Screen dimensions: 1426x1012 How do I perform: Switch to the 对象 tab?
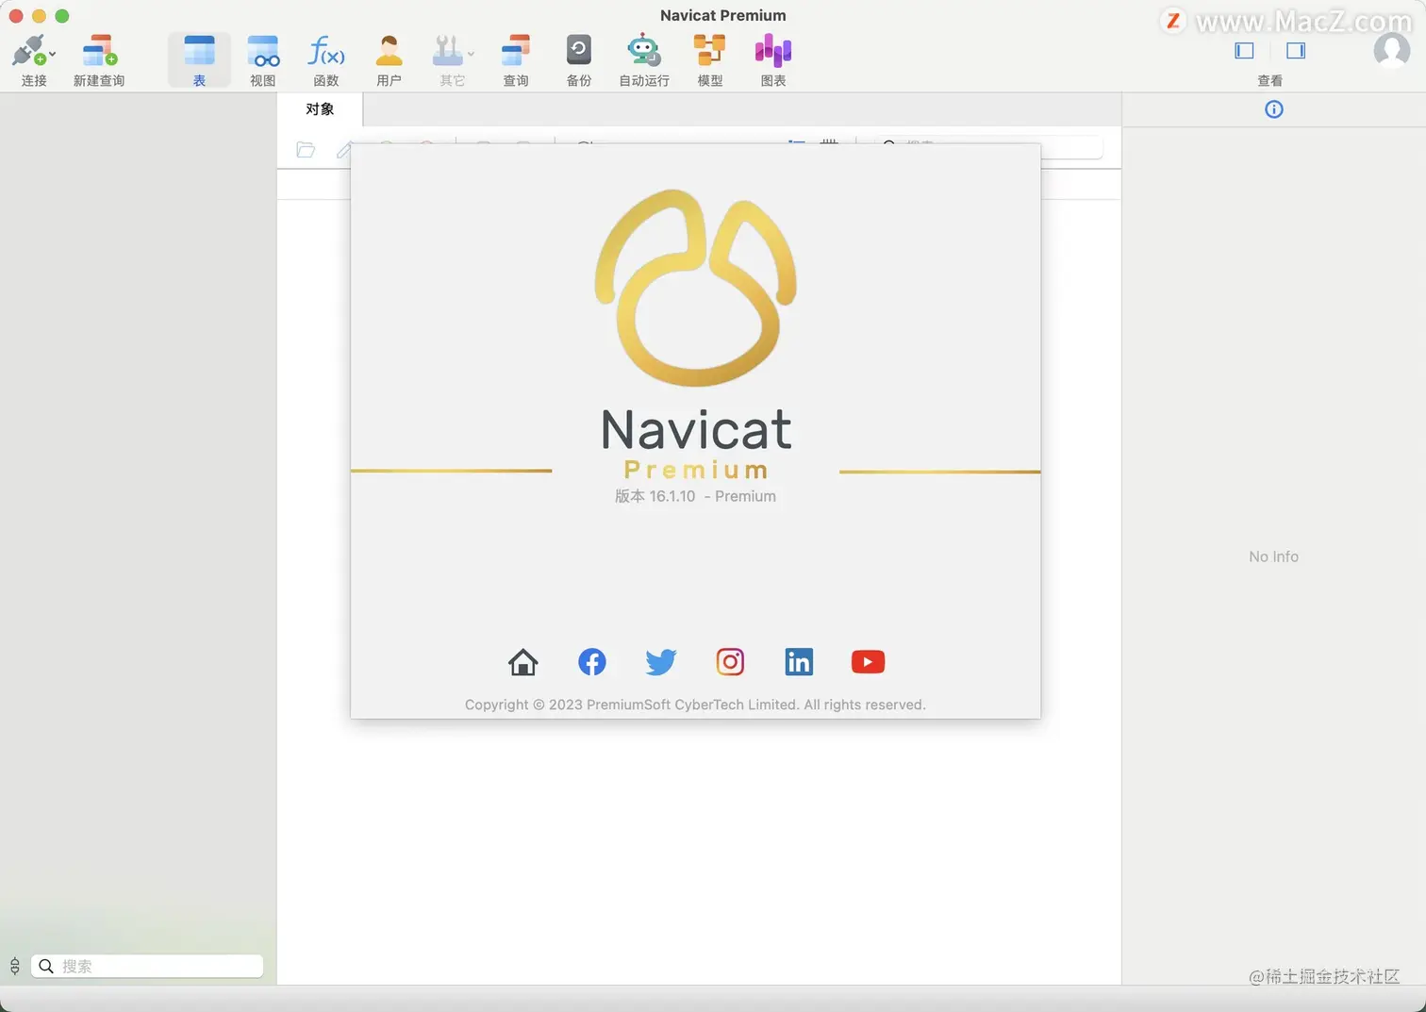(x=320, y=109)
